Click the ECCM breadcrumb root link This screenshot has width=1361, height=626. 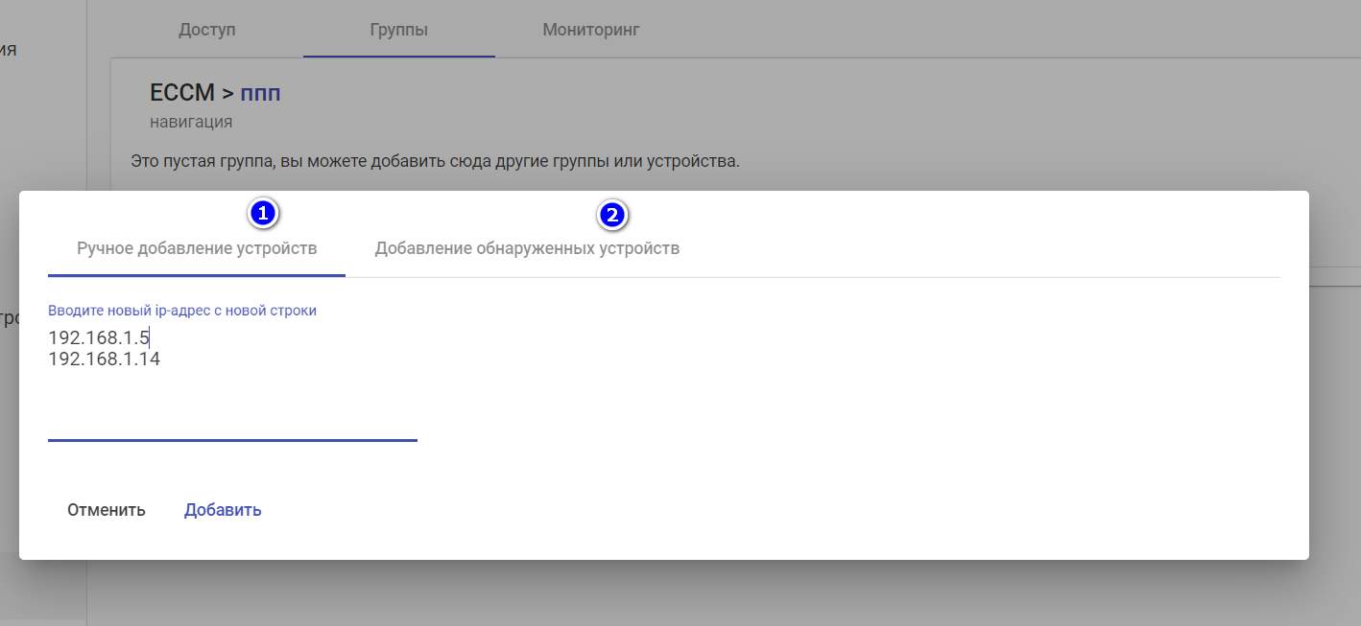[x=182, y=93]
